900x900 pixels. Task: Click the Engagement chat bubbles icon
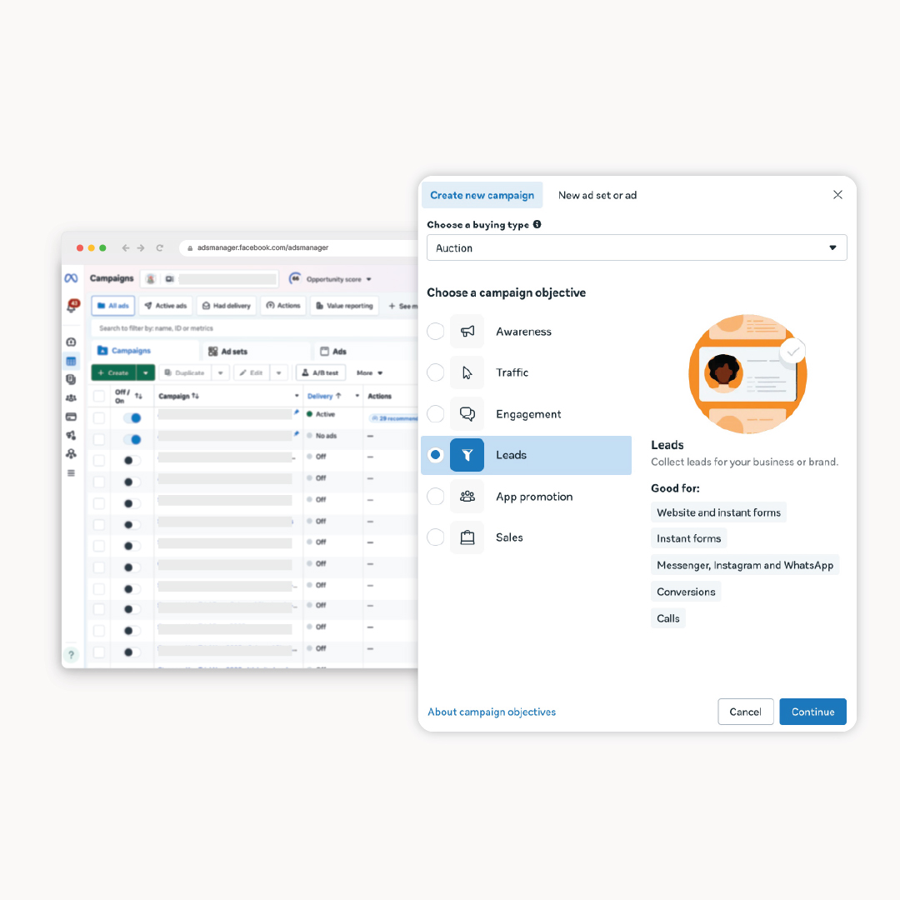(x=467, y=414)
